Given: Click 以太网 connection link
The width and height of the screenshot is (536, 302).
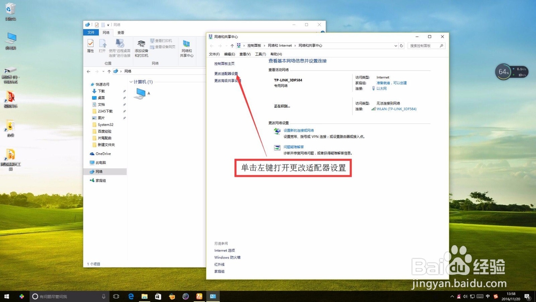Looking at the screenshot, I should tap(381, 89).
